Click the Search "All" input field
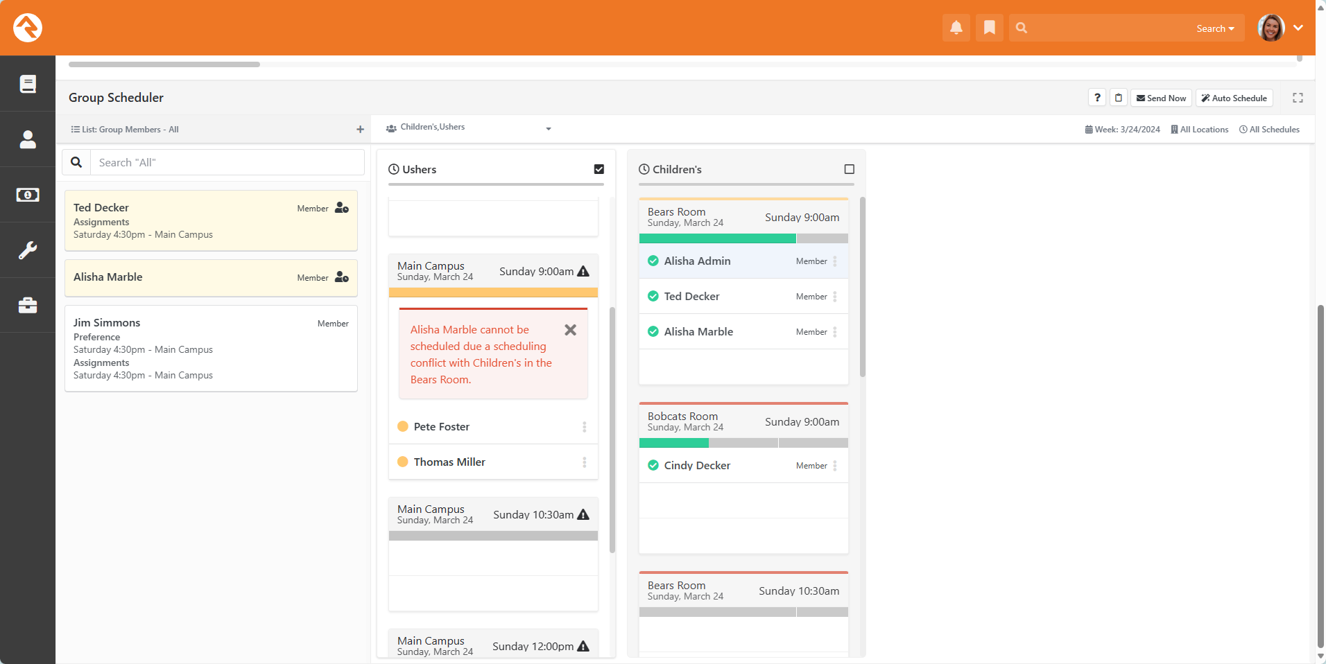This screenshot has height=664, width=1326. click(227, 162)
